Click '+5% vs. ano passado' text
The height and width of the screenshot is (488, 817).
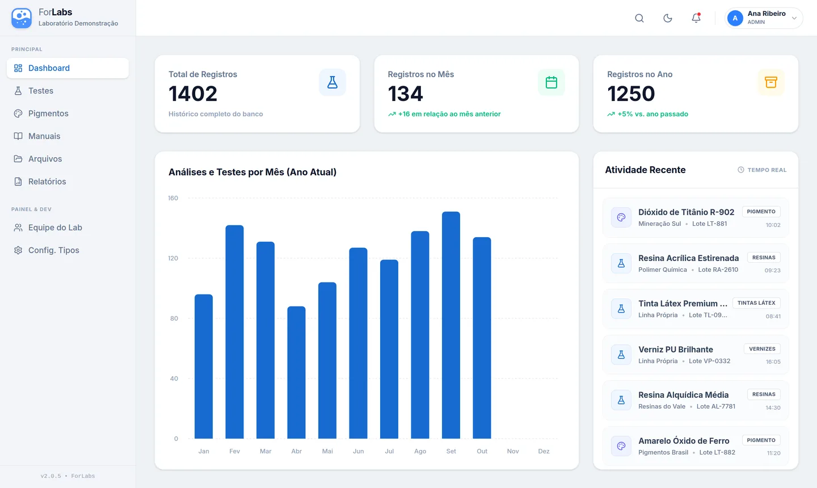point(653,114)
